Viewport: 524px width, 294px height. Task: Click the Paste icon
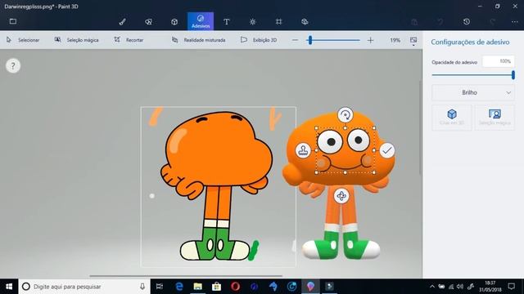pos(414,22)
